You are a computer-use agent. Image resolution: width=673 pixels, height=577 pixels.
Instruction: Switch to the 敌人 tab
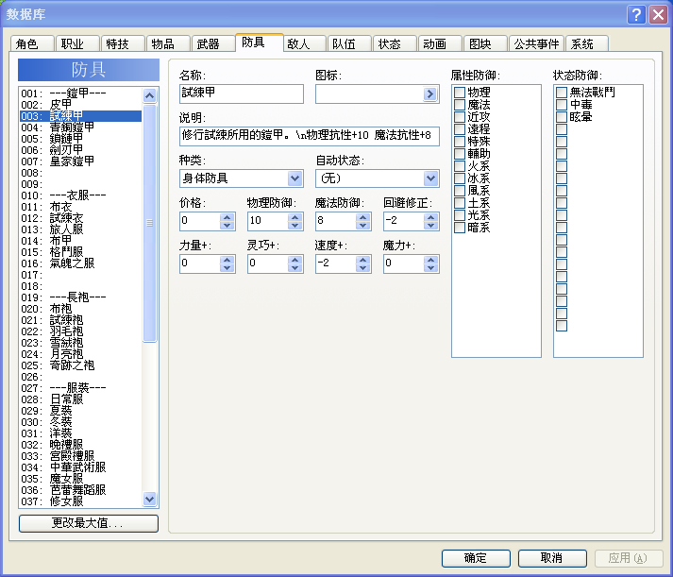(x=304, y=43)
